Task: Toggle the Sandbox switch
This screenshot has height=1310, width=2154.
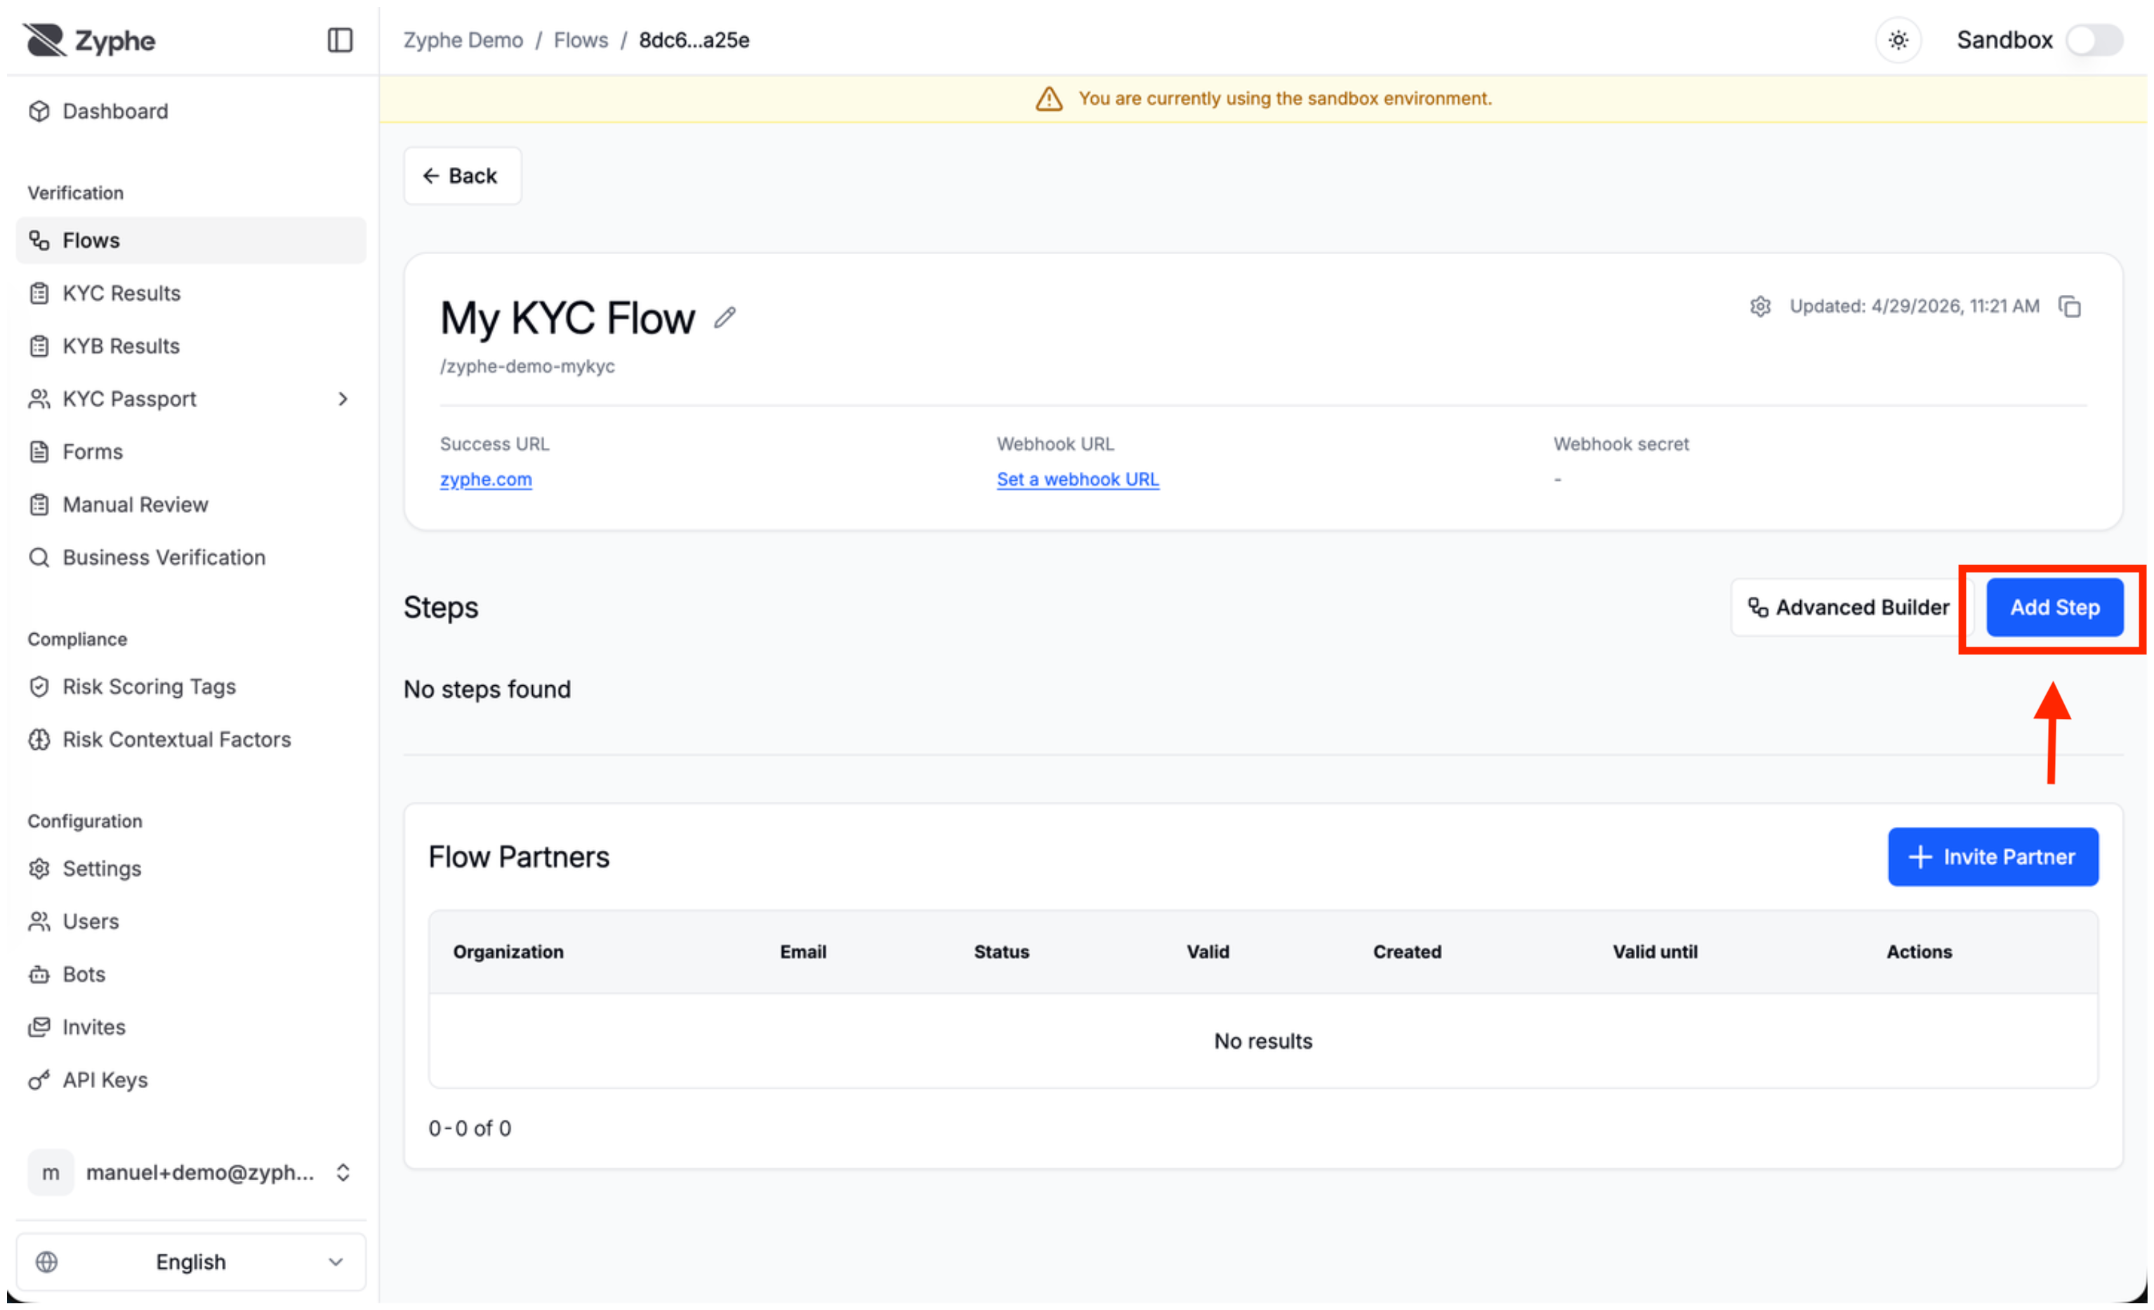Action: point(2094,40)
